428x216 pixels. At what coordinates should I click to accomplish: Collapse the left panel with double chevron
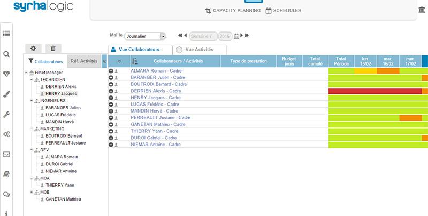click(104, 61)
